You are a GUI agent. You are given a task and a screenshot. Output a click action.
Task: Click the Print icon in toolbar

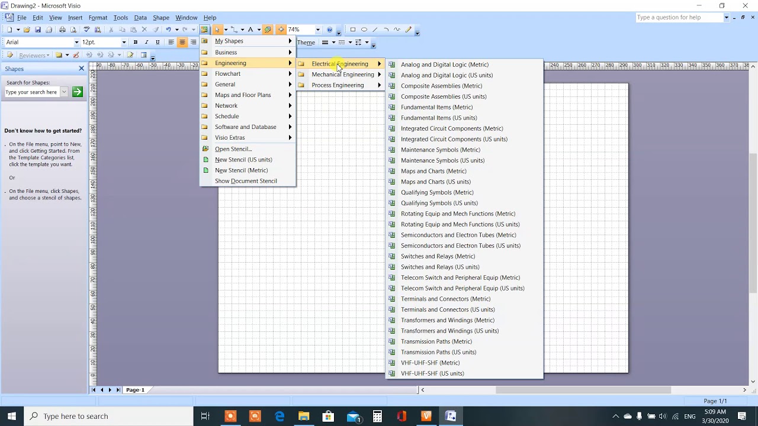[x=62, y=30]
